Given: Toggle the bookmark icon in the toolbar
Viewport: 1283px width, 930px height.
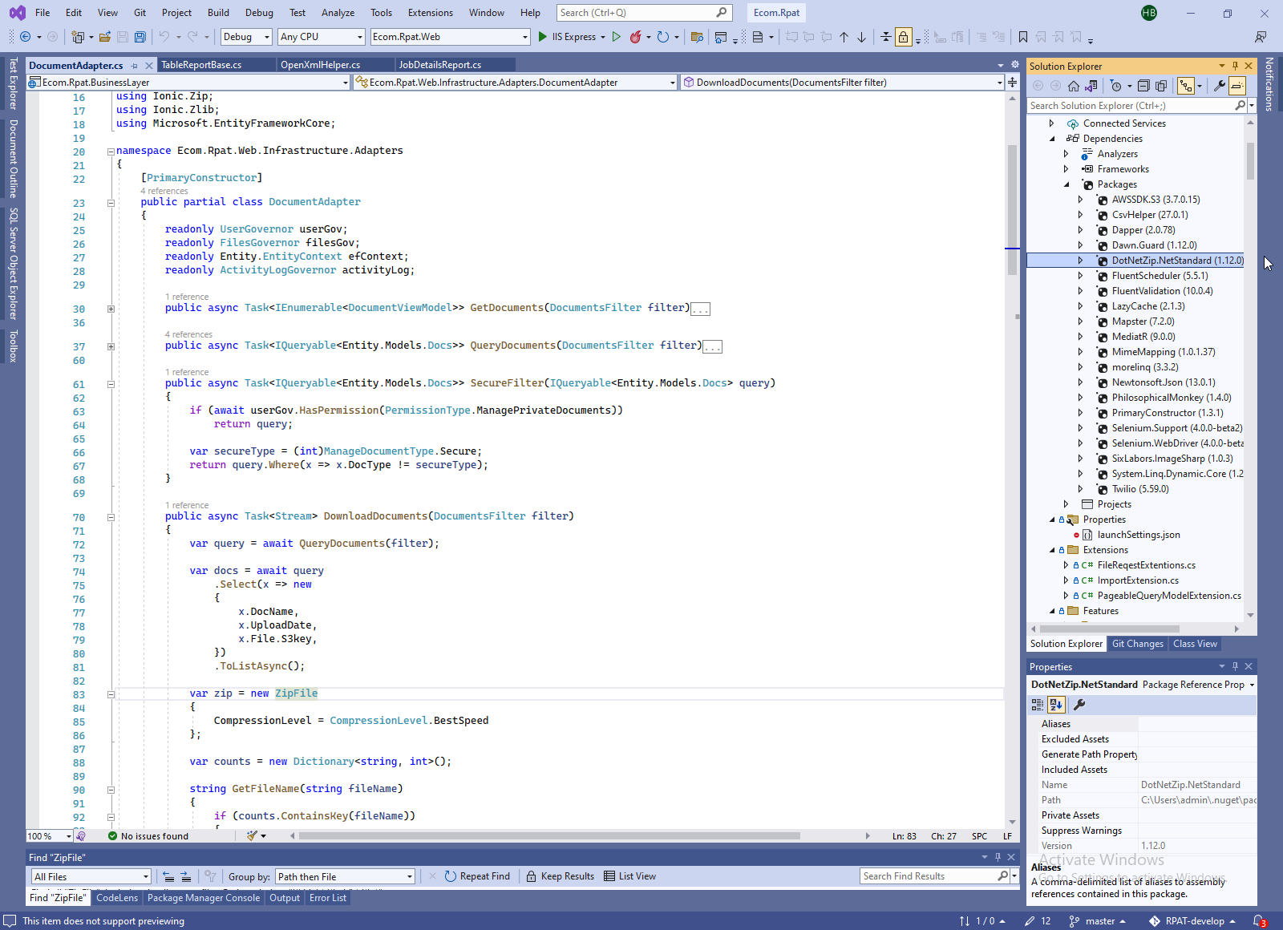Looking at the screenshot, I should point(1022,37).
